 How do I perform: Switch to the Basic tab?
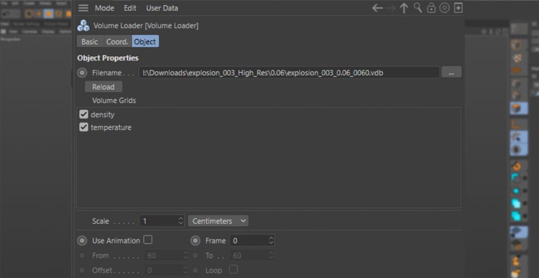click(90, 41)
